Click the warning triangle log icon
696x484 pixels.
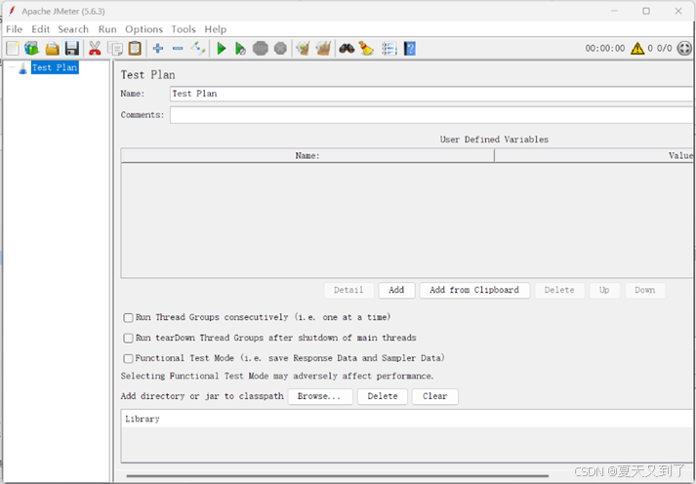[637, 49]
